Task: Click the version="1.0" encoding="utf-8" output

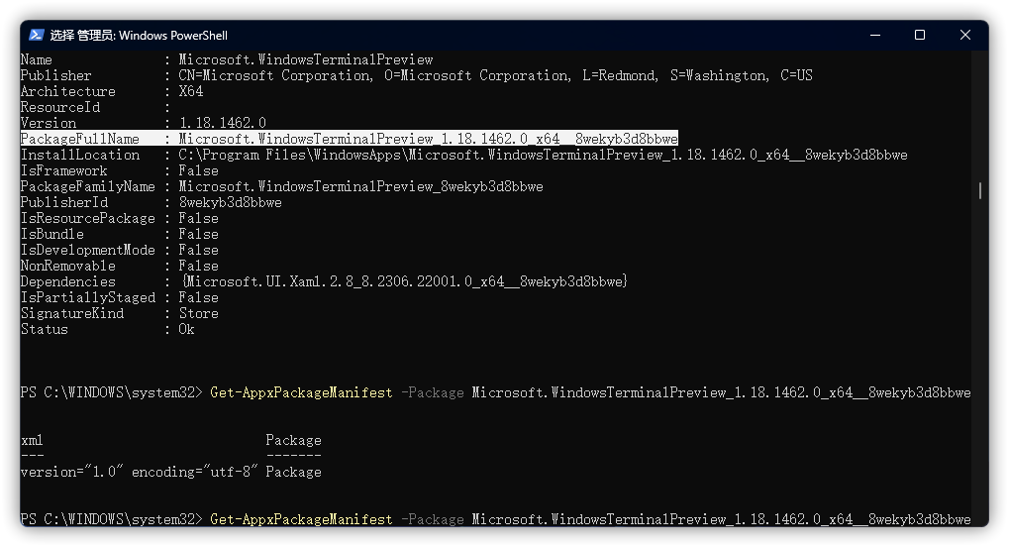Action: click(x=139, y=472)
